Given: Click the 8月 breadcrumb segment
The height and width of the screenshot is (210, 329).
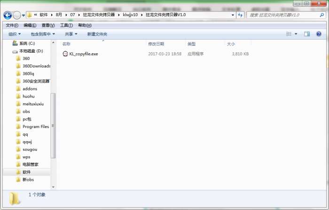Looking at the screenshot, I should tap(59, 15).
